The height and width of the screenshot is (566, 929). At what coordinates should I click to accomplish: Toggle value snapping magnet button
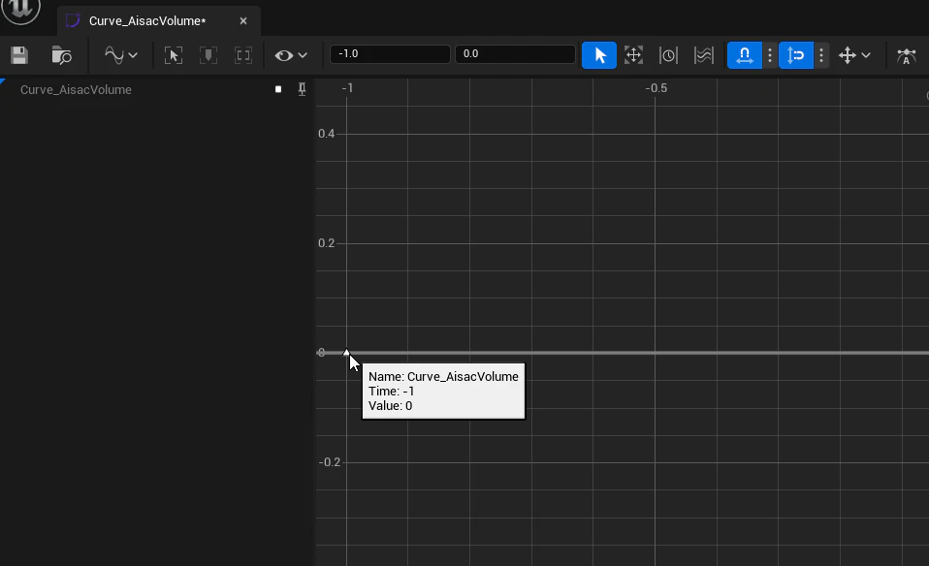[x=796, y=55]
